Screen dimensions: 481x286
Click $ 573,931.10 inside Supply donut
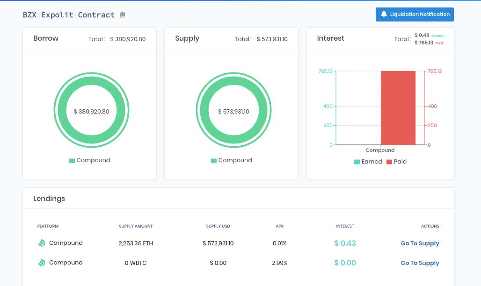[234, 112]
